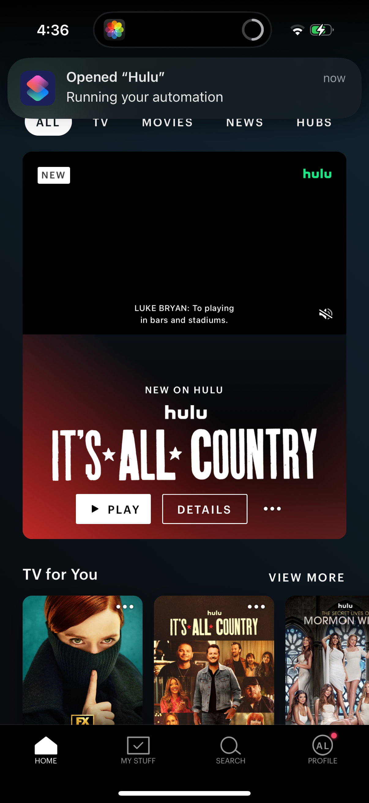Open options on It's All Country poster
The height and width of the screenshot is (803, 369).
coord(256,607)
